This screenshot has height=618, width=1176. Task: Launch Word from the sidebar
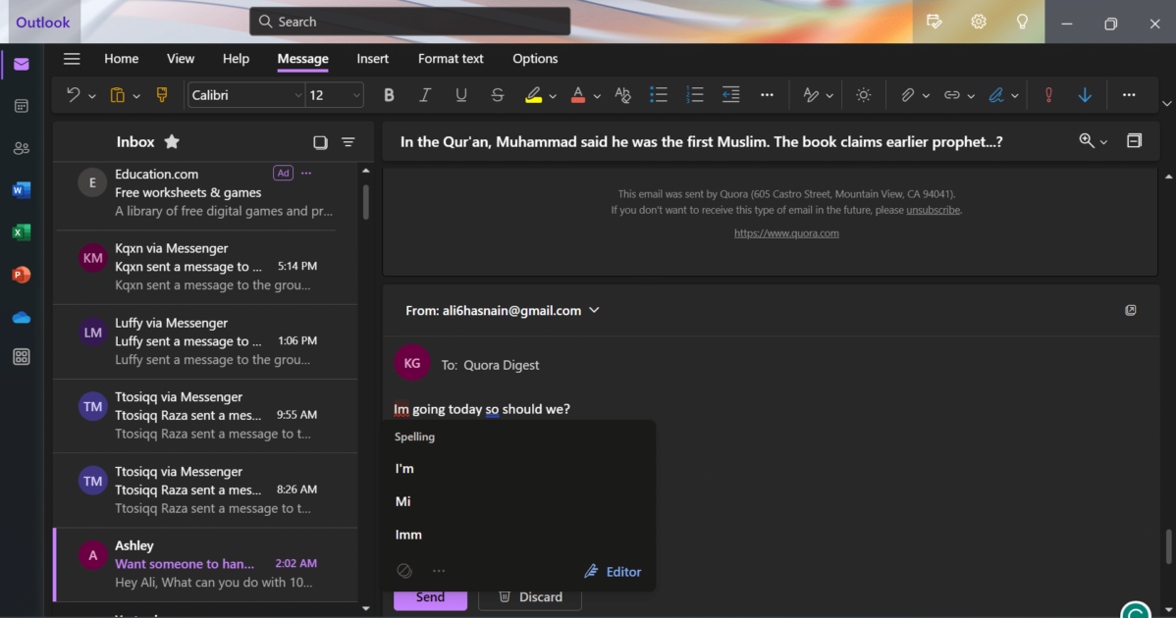(x=21, y=190)
